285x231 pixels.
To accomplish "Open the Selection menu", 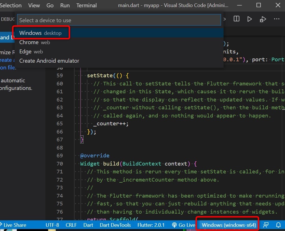I will [x=11, y=5].
